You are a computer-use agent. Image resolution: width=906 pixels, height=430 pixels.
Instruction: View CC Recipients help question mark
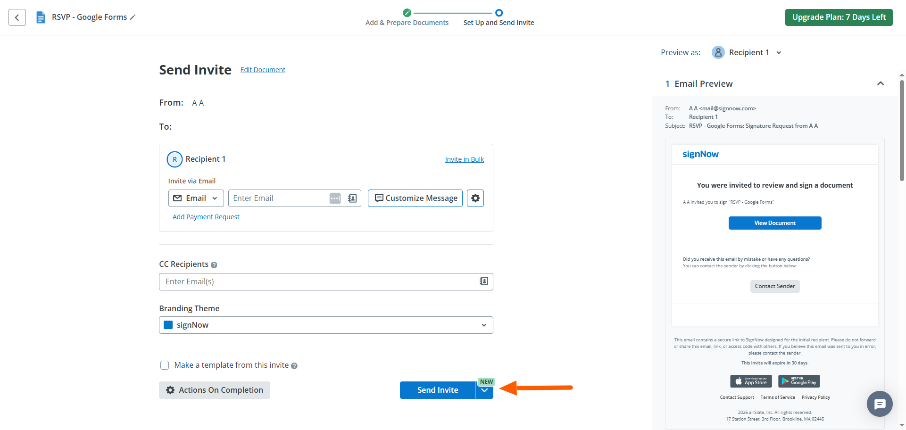[x=215, y=265]
